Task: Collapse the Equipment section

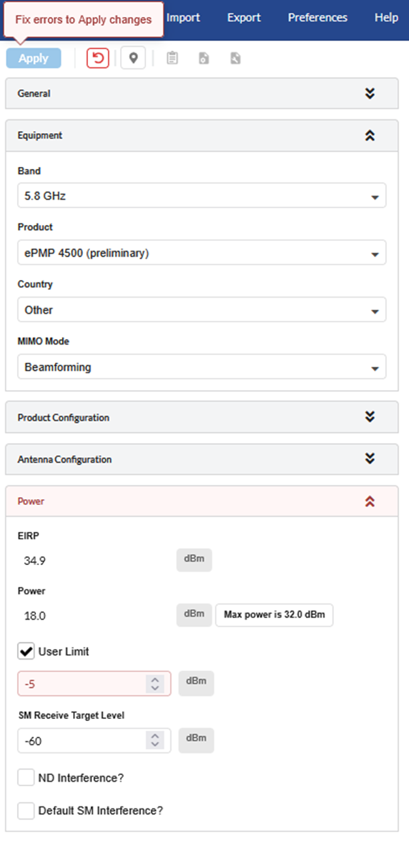Action: pos(370,136)
